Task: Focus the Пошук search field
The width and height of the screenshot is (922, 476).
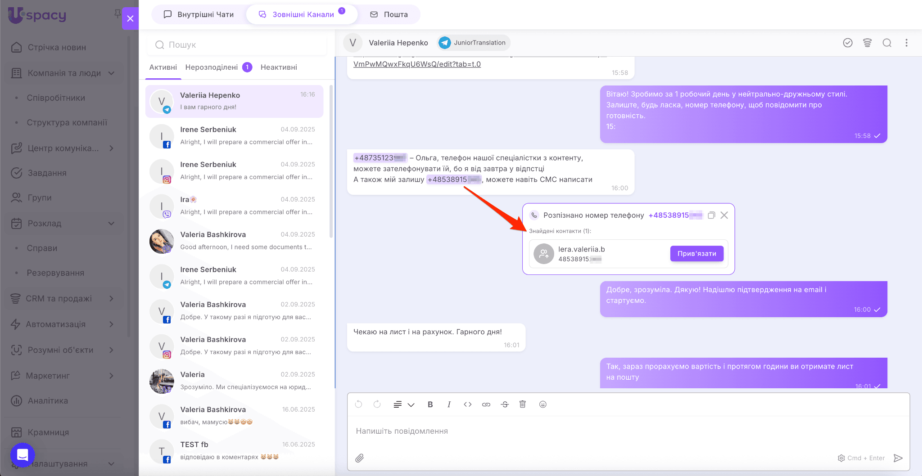Action: pos(237,45)
